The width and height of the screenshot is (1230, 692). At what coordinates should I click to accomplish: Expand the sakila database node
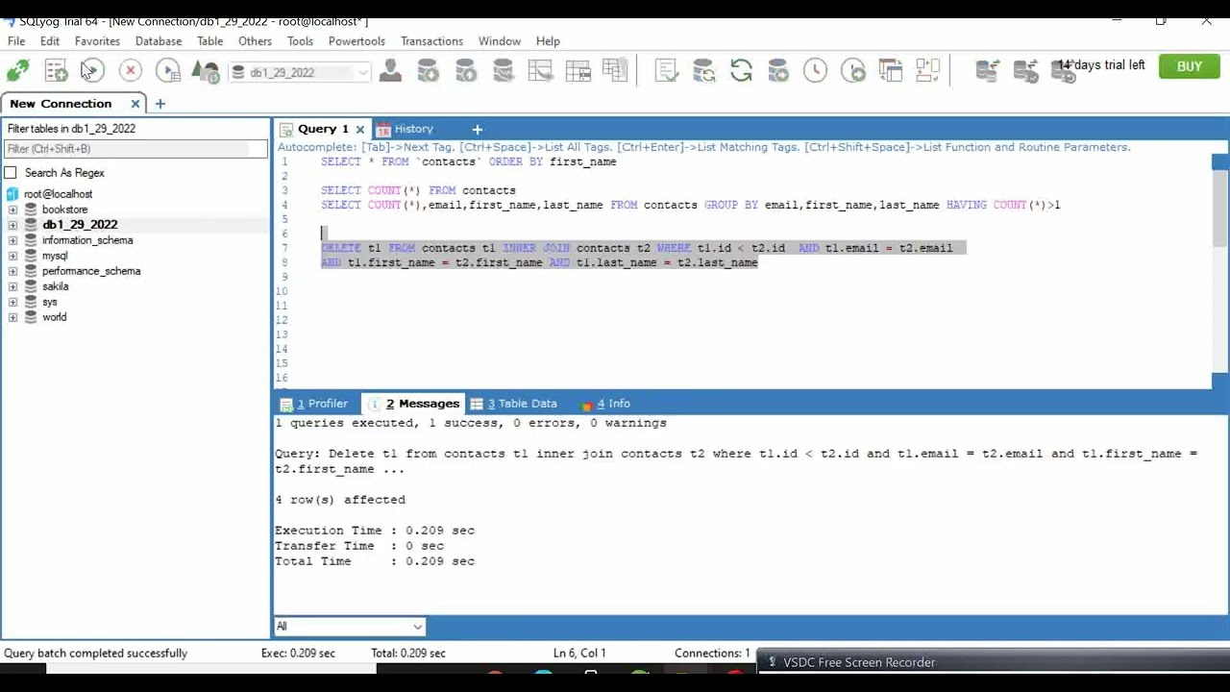click(x=12, y=286)
